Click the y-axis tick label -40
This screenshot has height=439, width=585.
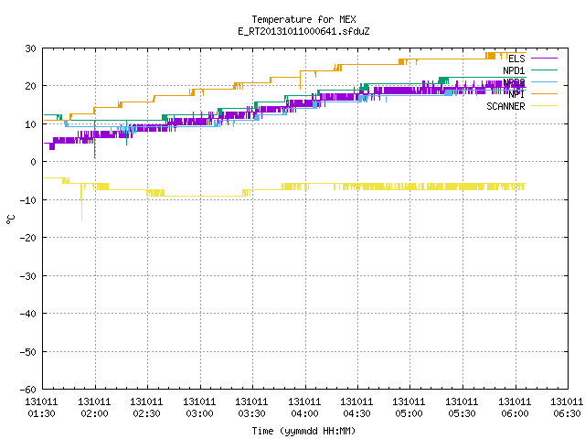pos(28,314)
